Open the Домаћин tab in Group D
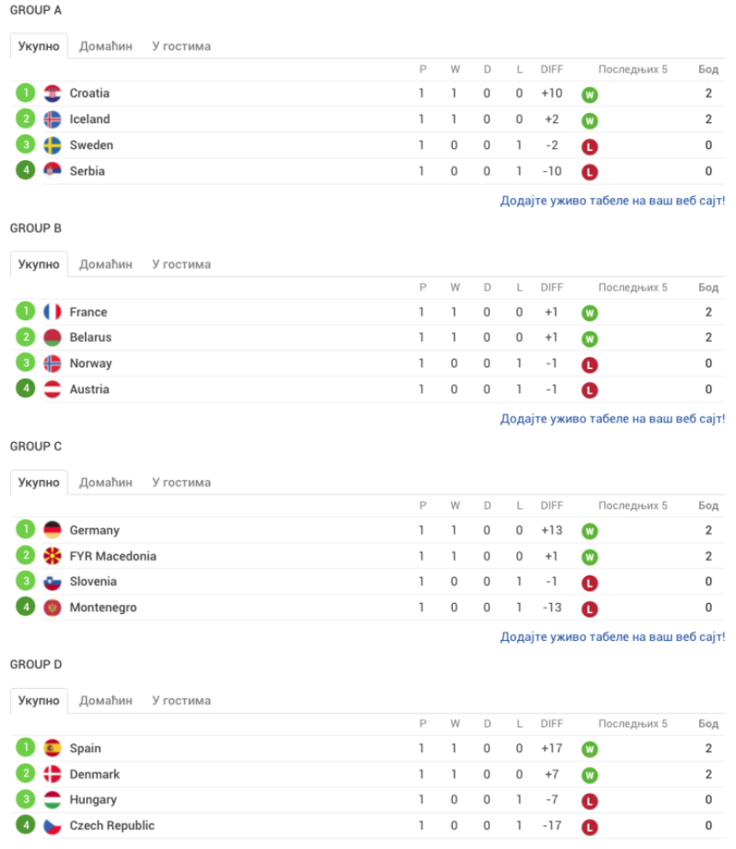The image size is (736, 849). [x=106, y=701]
